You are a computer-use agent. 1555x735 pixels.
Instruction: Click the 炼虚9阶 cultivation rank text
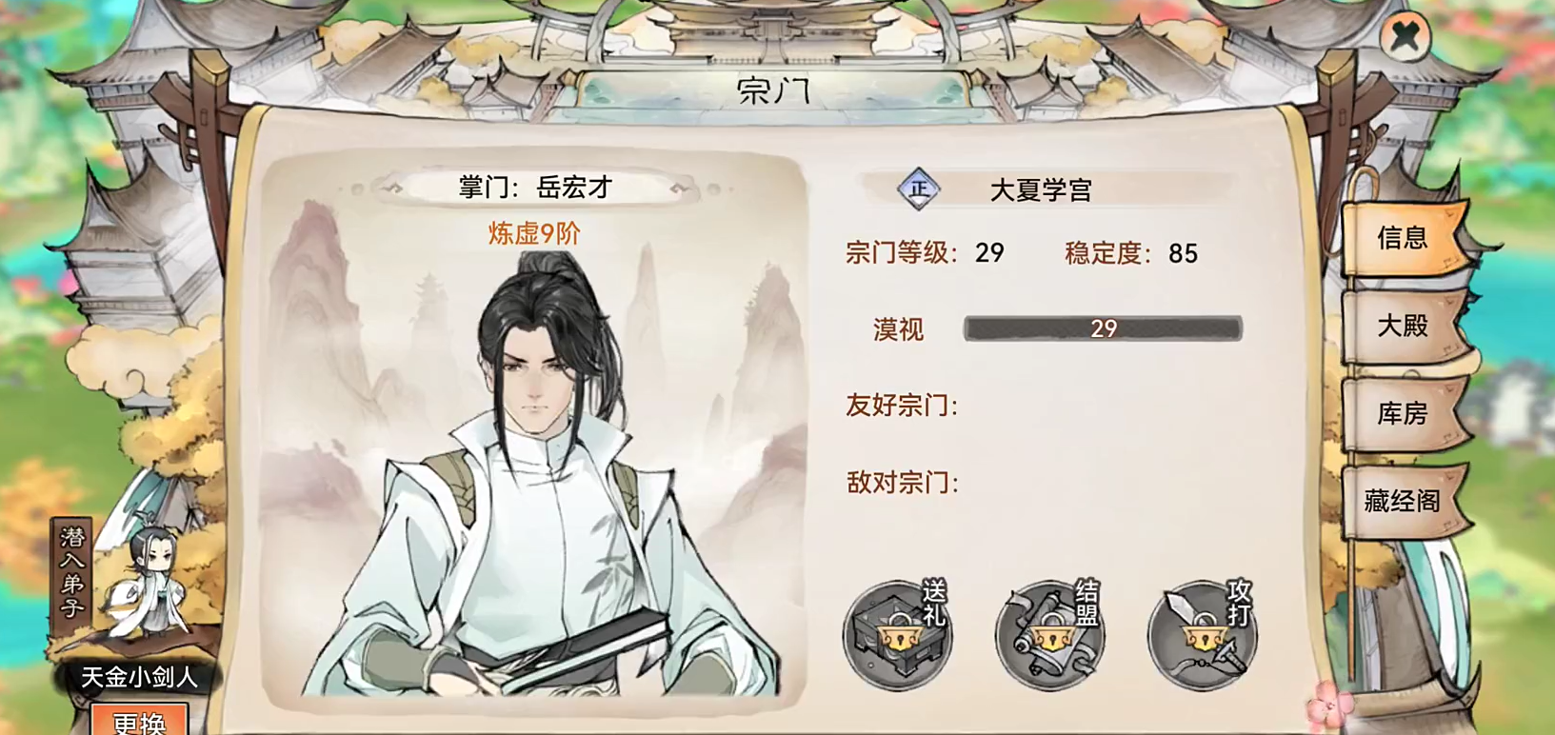[x=534, y=234]
